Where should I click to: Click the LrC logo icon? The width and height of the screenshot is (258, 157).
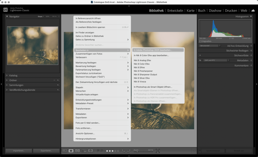[6, 10]
